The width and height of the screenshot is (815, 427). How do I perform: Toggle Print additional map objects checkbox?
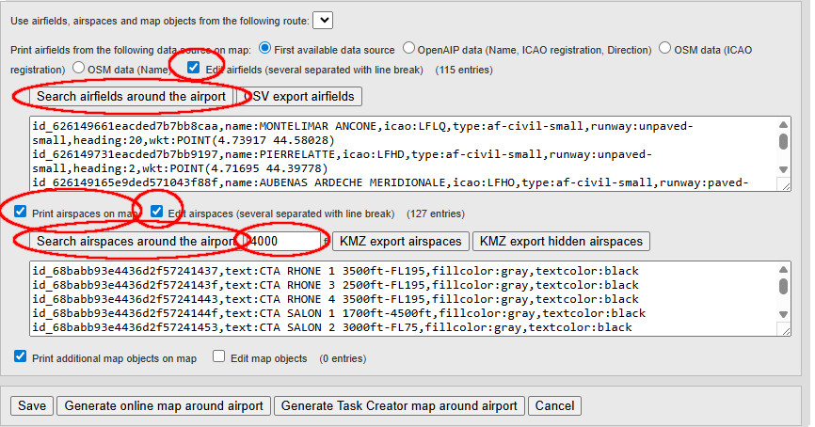point(20,357)
